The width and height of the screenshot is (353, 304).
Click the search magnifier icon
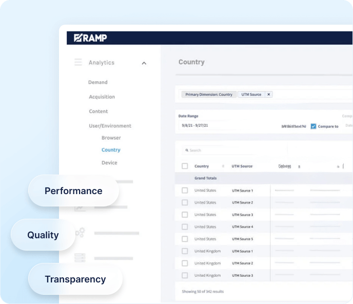187,150
